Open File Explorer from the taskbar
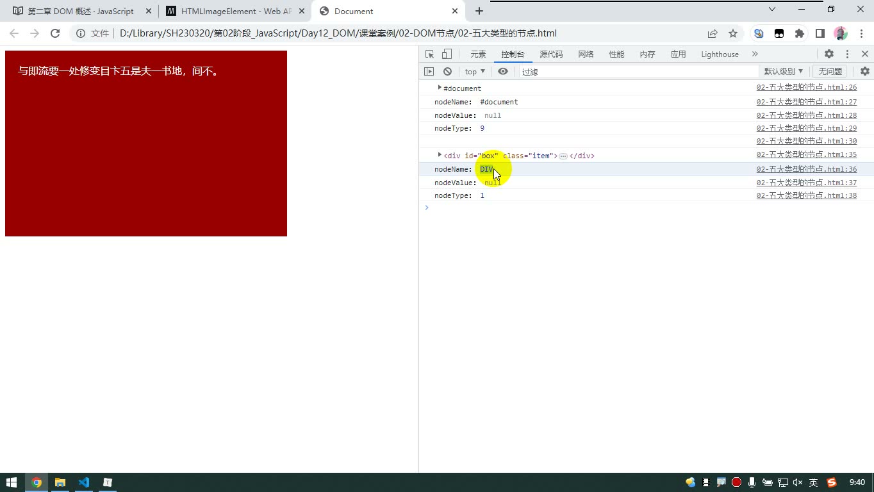The height and width of the screenshot is (492, 874). 60,482
